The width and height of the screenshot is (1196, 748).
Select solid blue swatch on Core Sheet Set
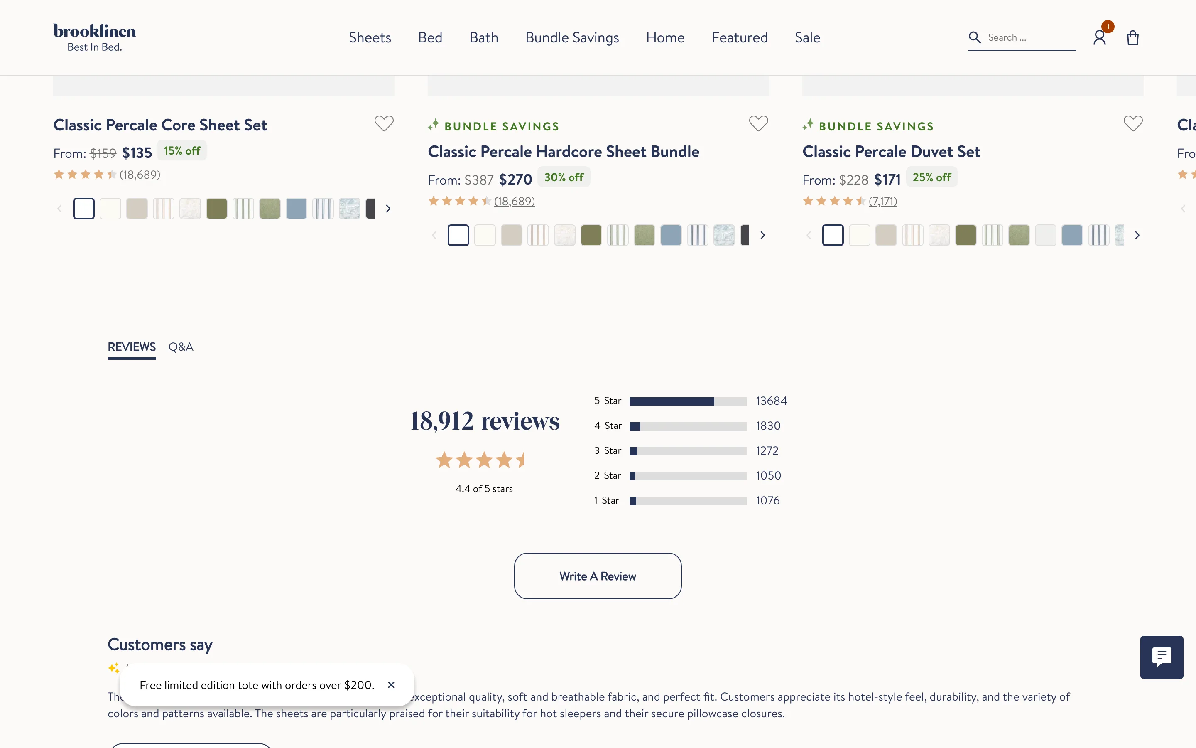(296, 209)
